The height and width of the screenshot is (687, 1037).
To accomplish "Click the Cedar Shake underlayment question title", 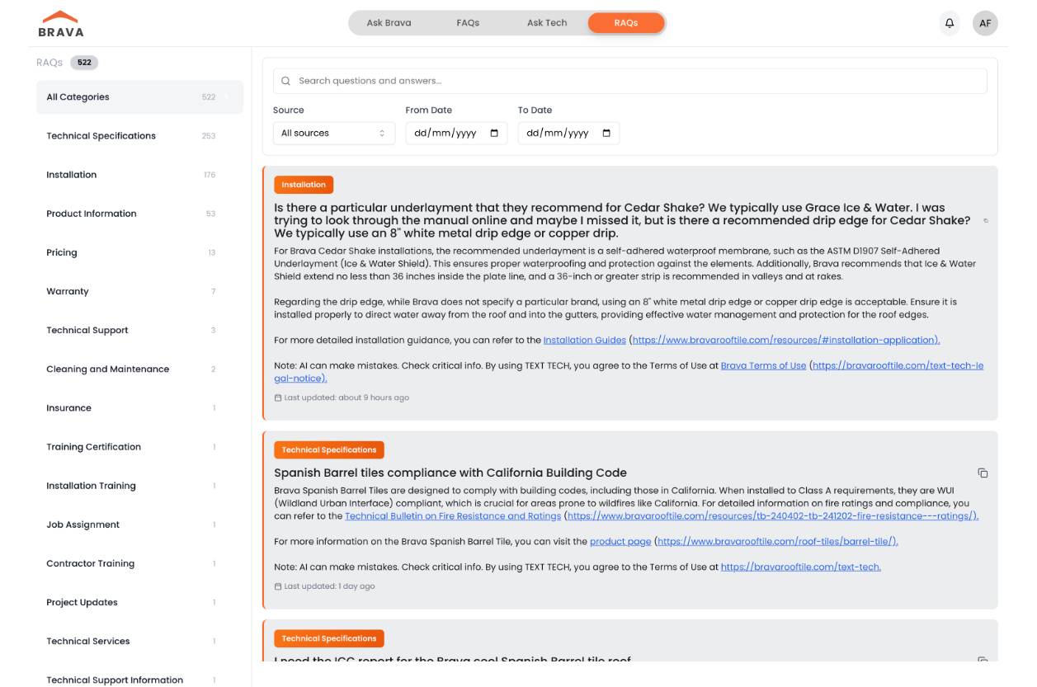I will 622,220.
